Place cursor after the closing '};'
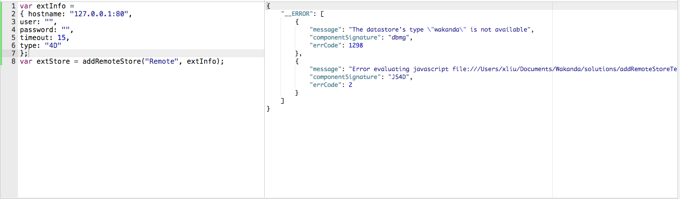 click(x=28, y=53)
